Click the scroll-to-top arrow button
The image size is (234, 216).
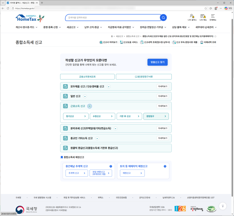pyautogui.click(x=223, y=206)
